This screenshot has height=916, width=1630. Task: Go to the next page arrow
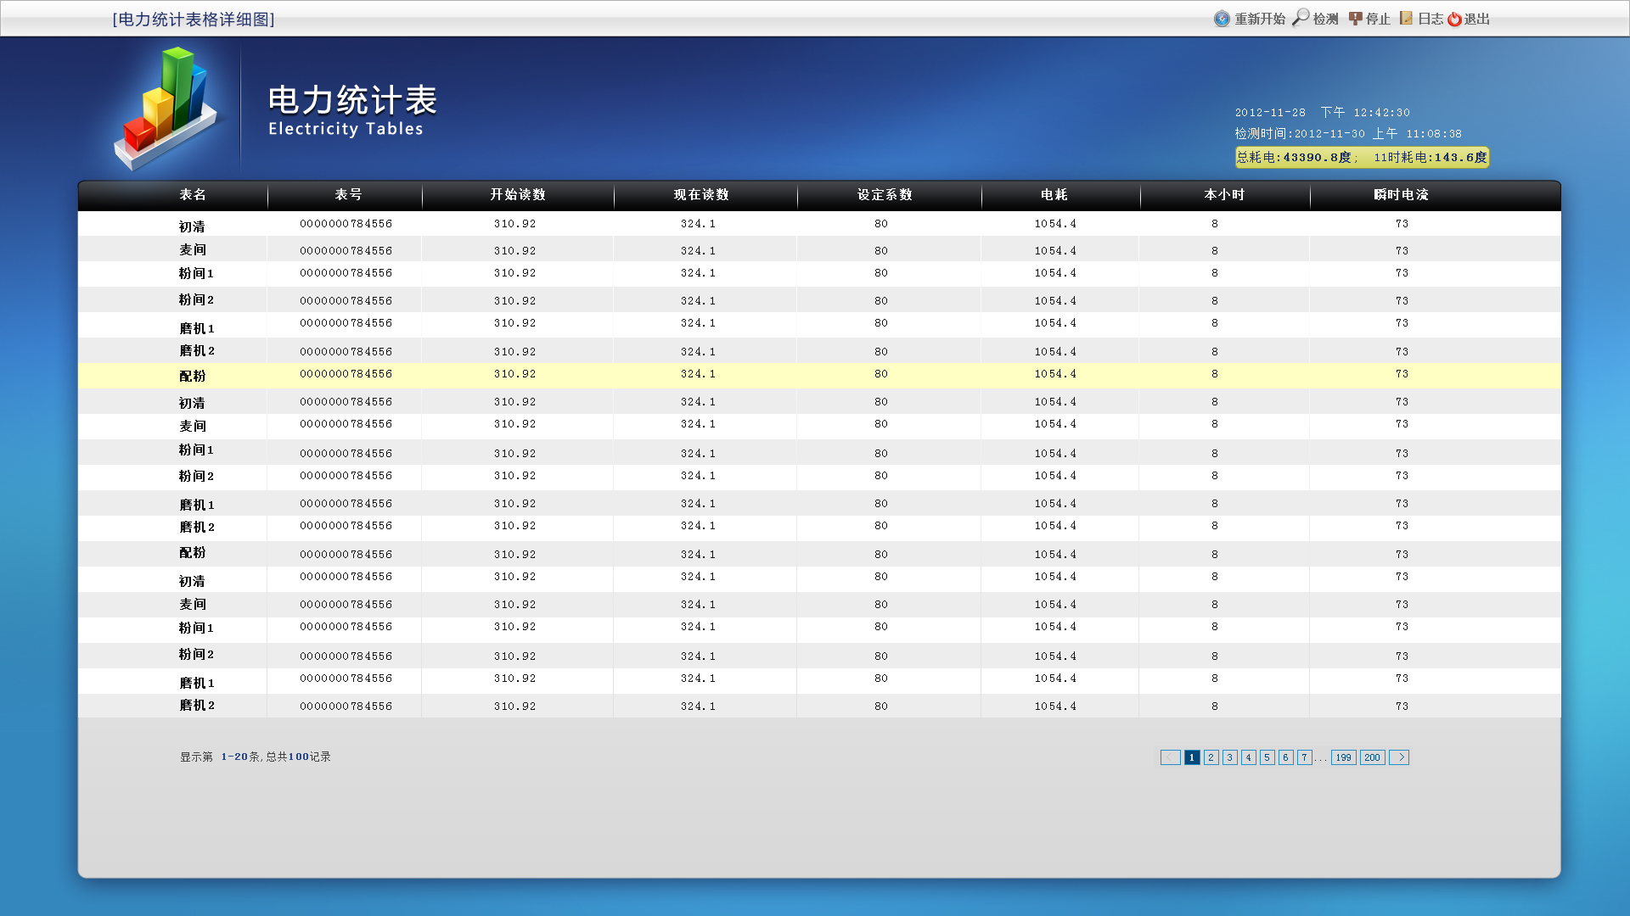pyautogui.click(x=1399, y=757)
